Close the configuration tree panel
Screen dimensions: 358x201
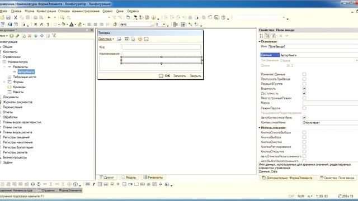[x=92, y=30]
